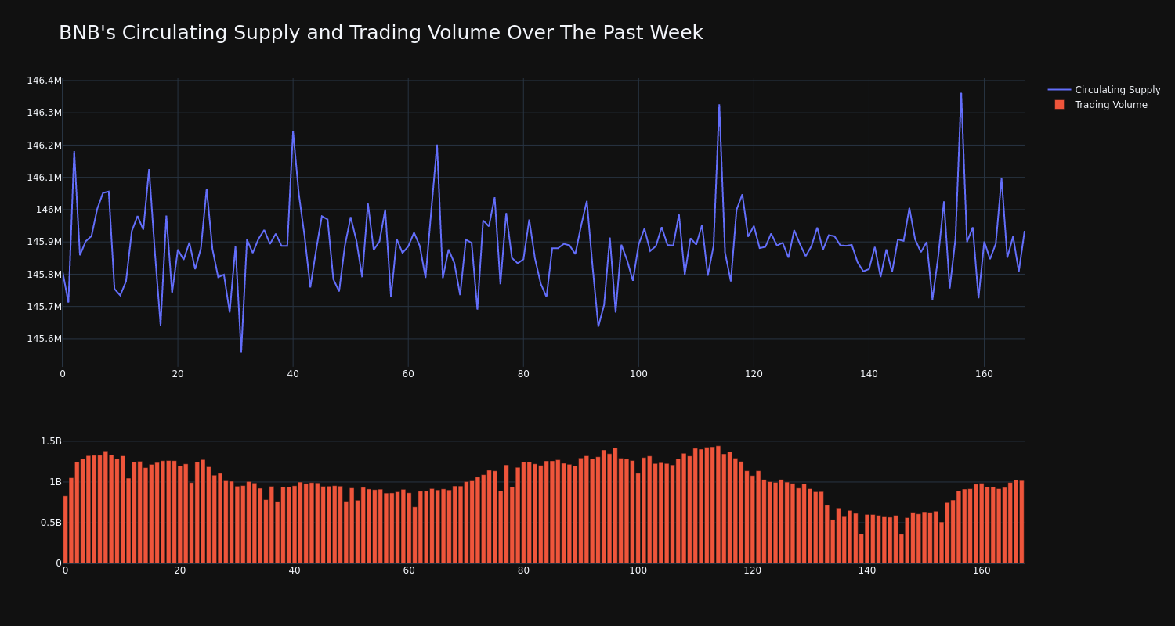
Task: Click the 146.1M y-axis label
Action: click(x=44, y=178)
